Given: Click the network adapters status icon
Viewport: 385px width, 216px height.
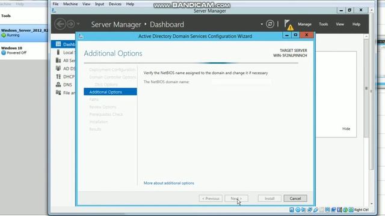Looking at the screenshot, I should 310,209.
